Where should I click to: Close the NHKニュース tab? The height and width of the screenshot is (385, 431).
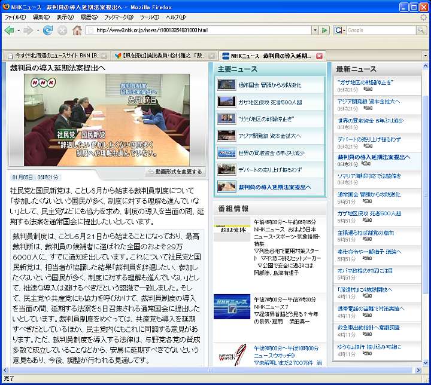coord(320,56)
